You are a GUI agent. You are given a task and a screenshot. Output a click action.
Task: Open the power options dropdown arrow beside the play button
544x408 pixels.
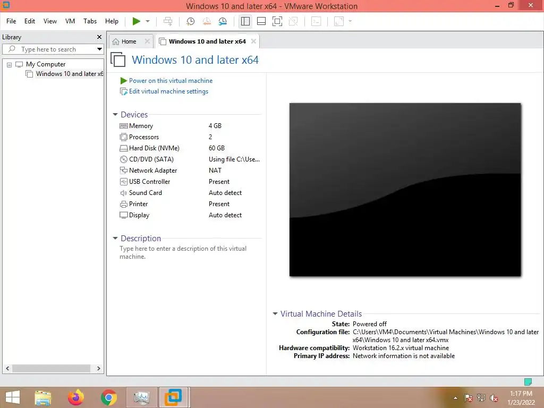click(148, 21)
